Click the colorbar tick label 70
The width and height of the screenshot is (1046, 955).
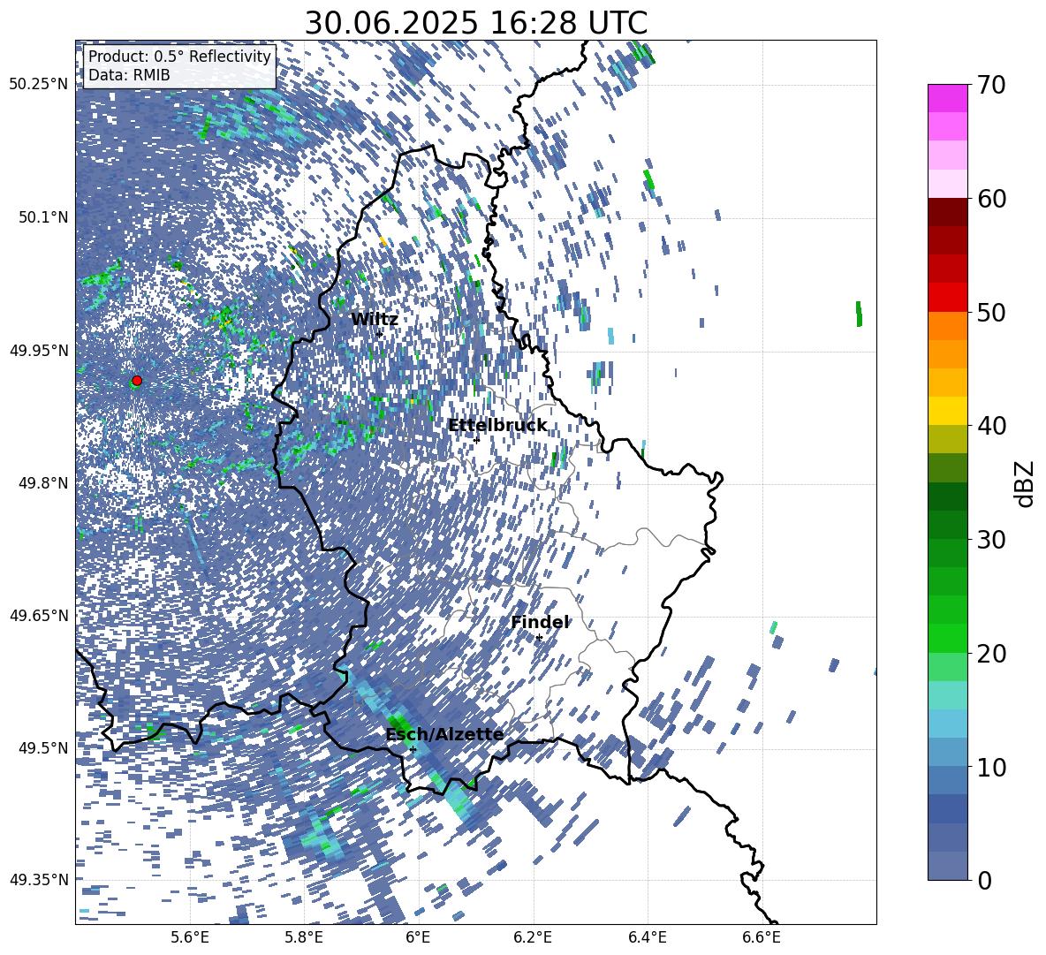point(992,86)
